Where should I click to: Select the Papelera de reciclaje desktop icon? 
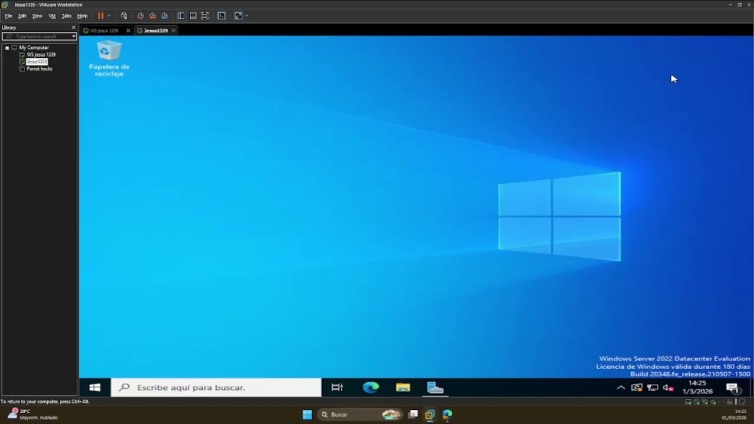point(109,59)
